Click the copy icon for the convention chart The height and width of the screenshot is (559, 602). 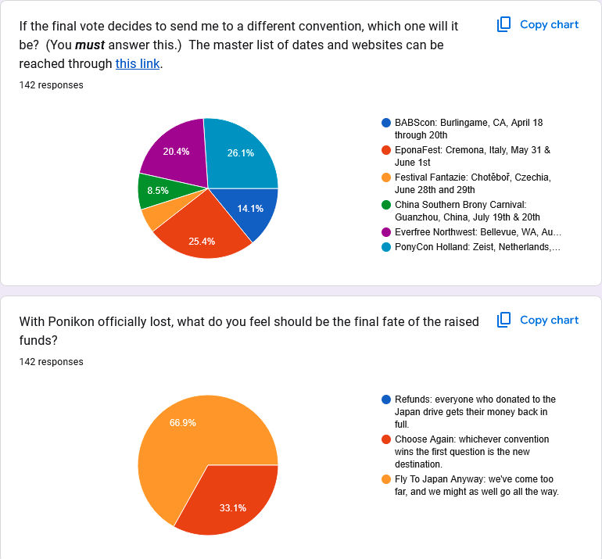click(503, 24)
